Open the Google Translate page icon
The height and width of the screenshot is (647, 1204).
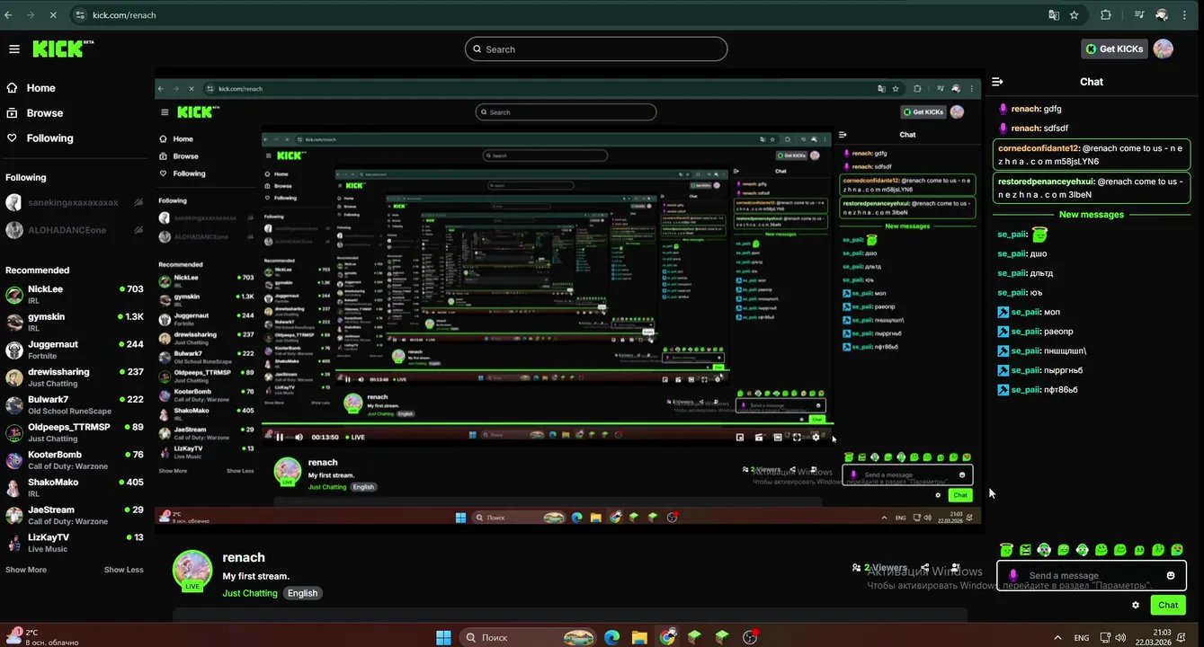[1054, 15]
